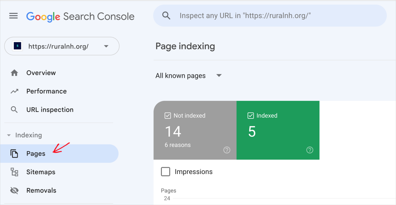This screenshot has height=205, width=396.
Task: Click the ruralnh.org property favicon
Action: tap(18, 46)
